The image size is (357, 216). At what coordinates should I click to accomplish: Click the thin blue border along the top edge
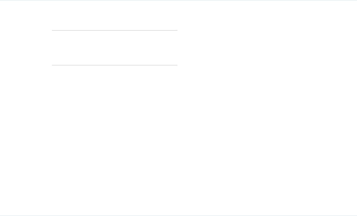178,0
